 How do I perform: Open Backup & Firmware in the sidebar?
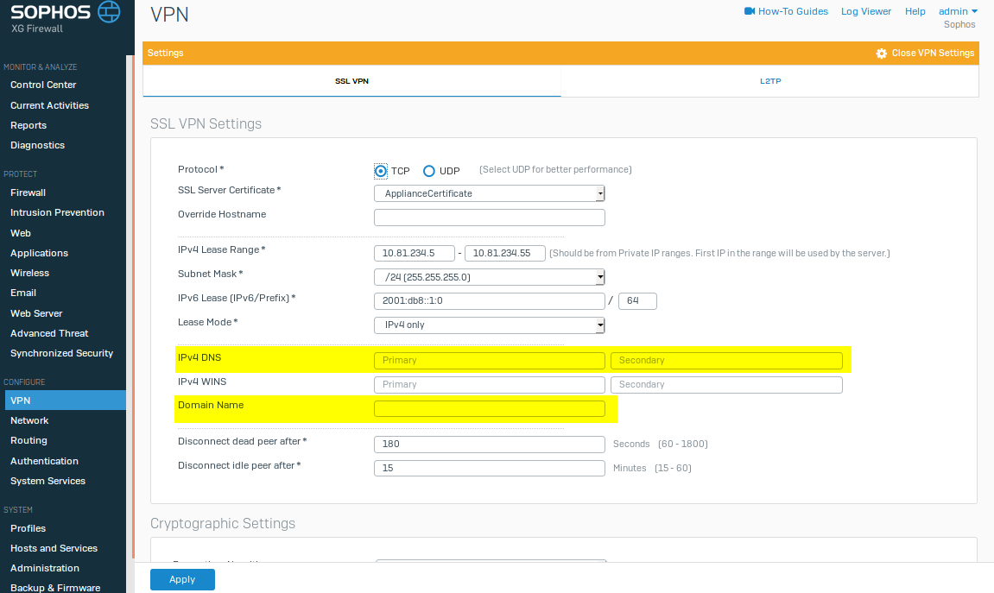click(55, 587)
